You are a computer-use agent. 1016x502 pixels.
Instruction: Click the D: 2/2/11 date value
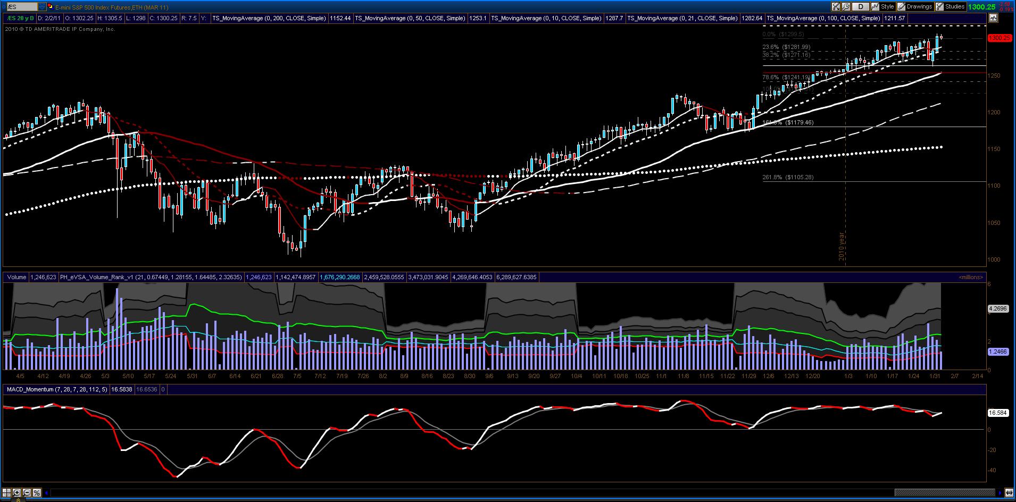click(49, 18)
